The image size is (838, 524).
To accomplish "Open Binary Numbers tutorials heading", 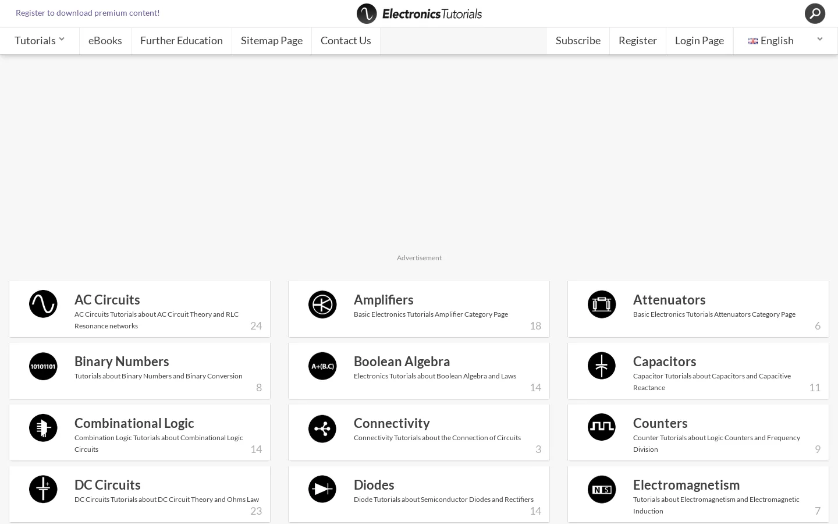I will click(x=122, y=362).
